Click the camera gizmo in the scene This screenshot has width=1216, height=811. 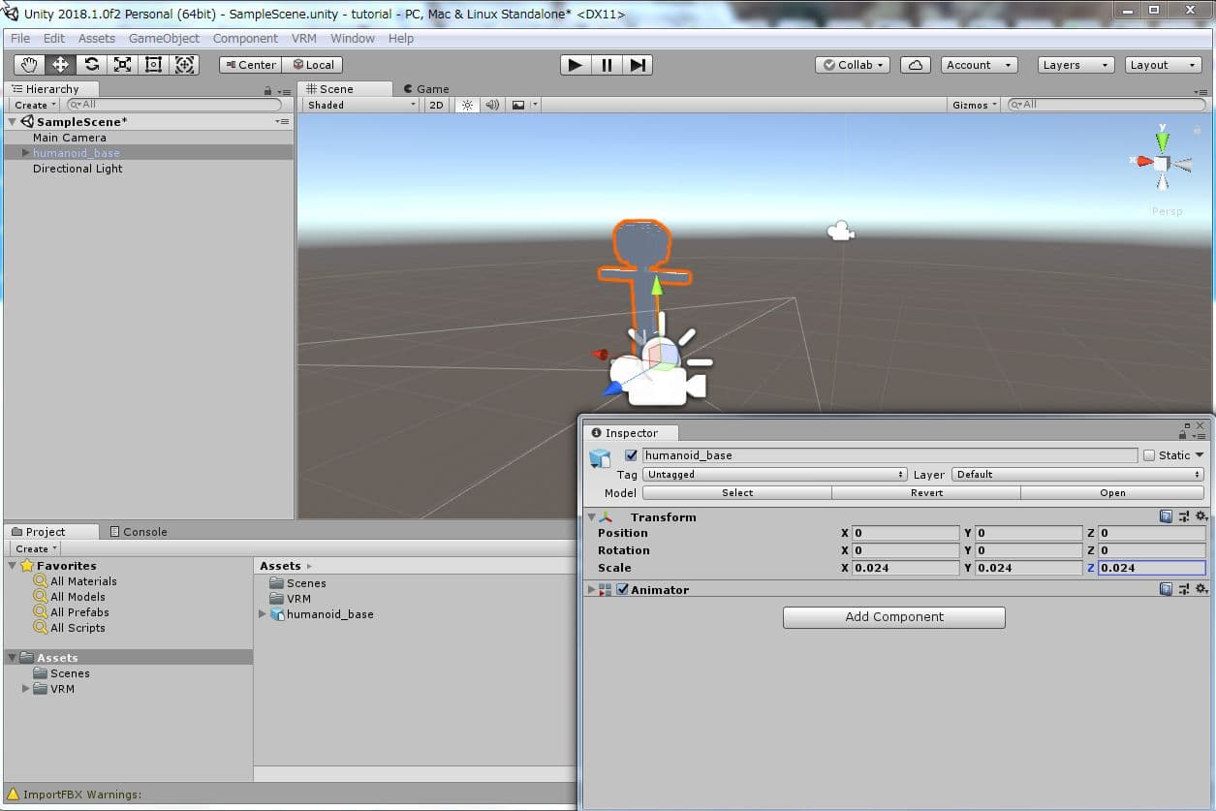(x=840, y=231)
